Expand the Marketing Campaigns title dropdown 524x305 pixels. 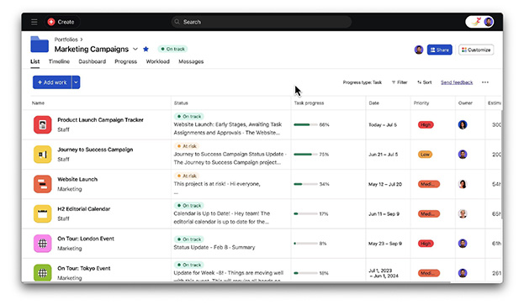pyautogui.click(x=135, y=49)
